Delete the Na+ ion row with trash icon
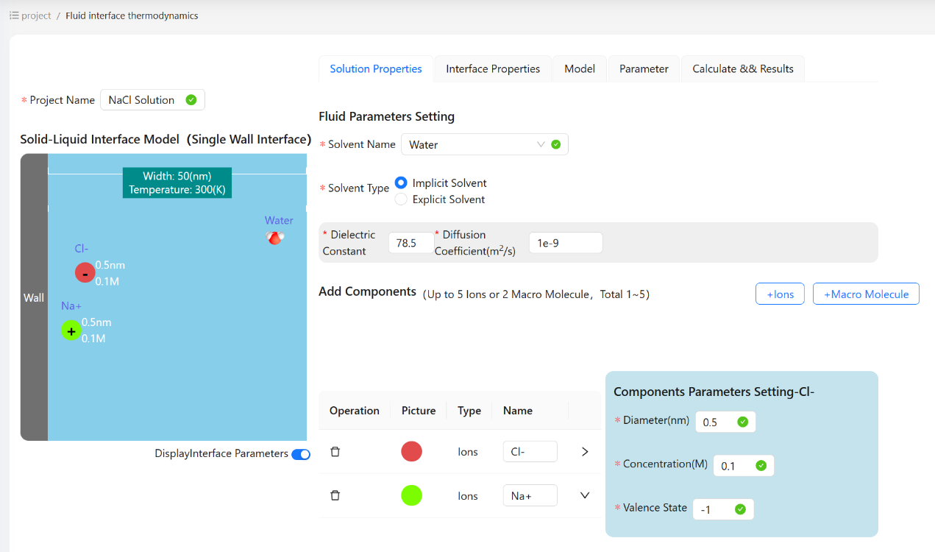Viewport: 935px width, 552px height. [x=335, y=496]
